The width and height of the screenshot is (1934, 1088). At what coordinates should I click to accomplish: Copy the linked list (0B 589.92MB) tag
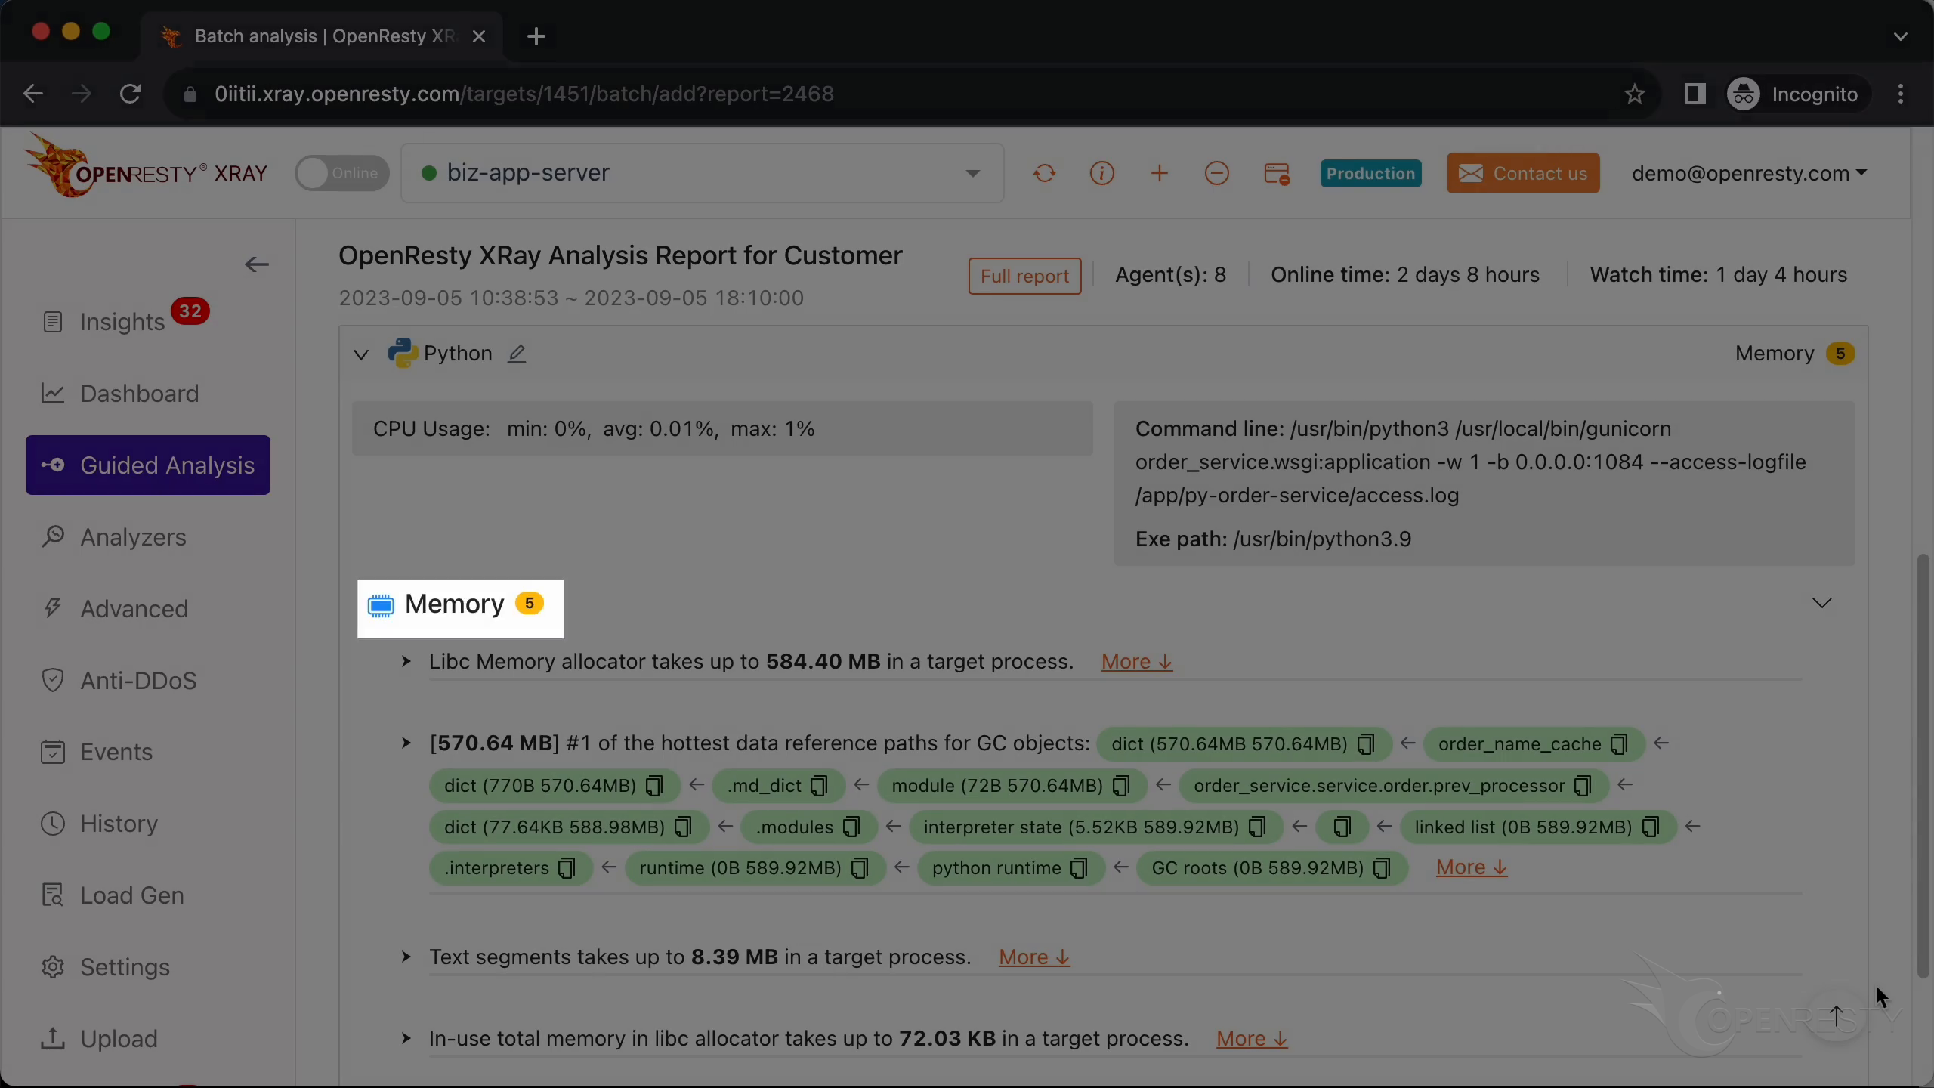[1651, 827]
